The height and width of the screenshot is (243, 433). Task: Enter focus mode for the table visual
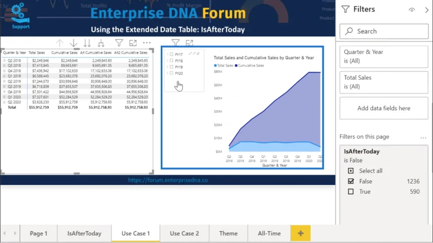coord(133,43)
